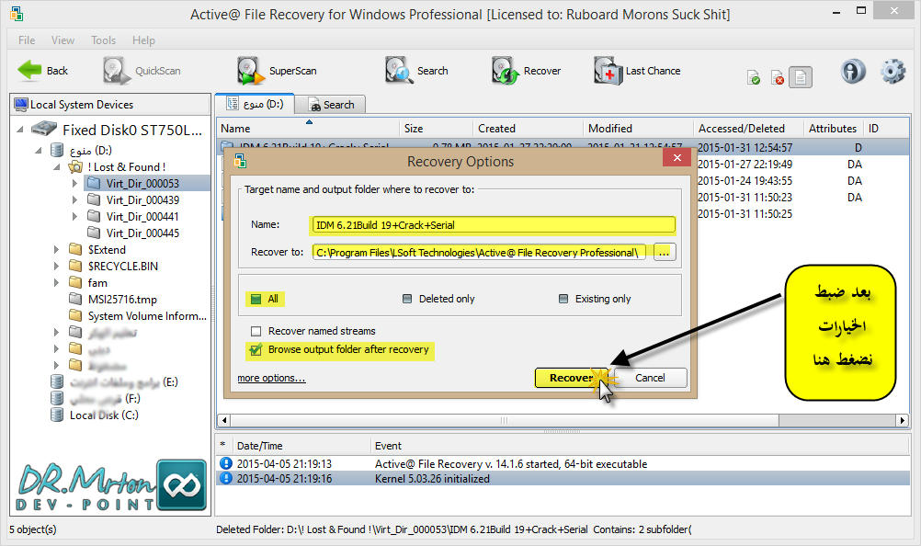
Task: Open the more options... link
Action: [271, 378]
